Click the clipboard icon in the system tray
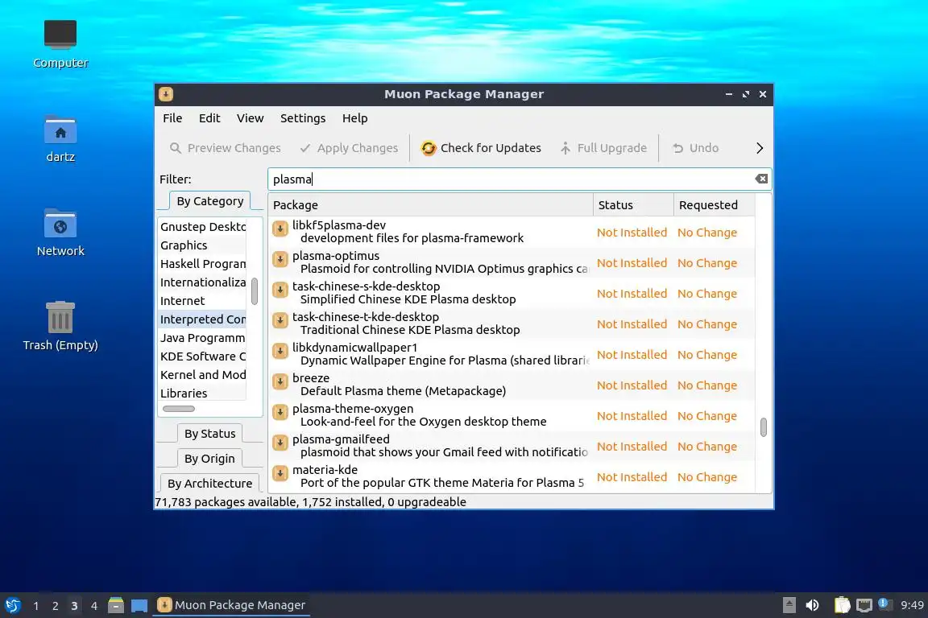Viewport: 928px width, 618px height. point(842,605)
